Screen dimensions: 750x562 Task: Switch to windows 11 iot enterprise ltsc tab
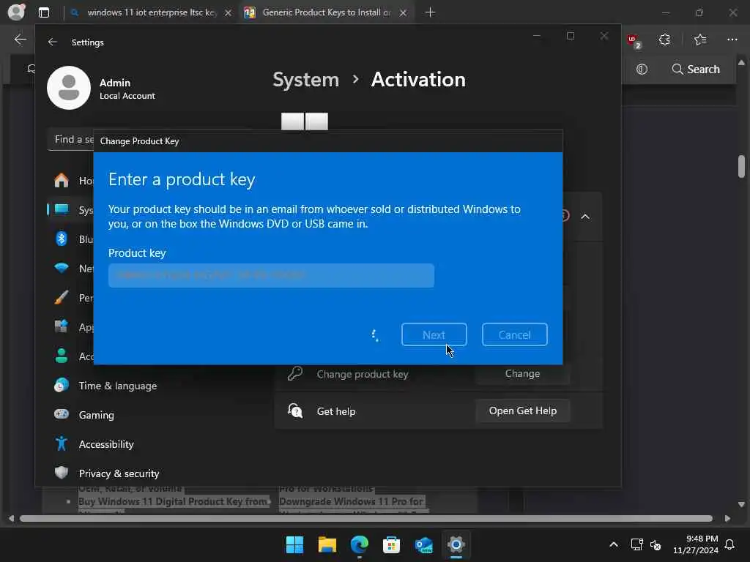151,12
